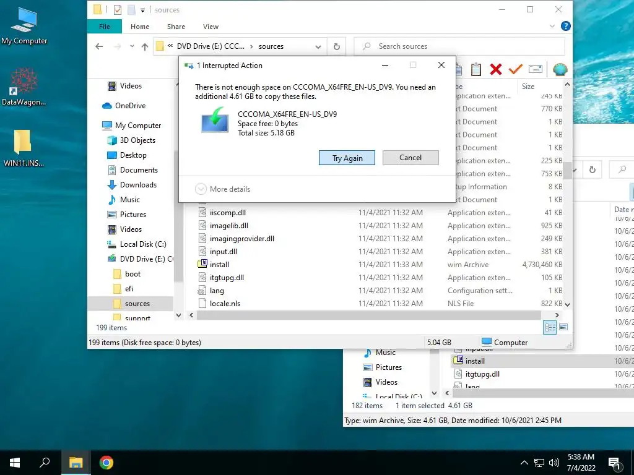Screen dimensions: 634x475
Task: Expand More details in dialog
Action: (x=222, y=189)
